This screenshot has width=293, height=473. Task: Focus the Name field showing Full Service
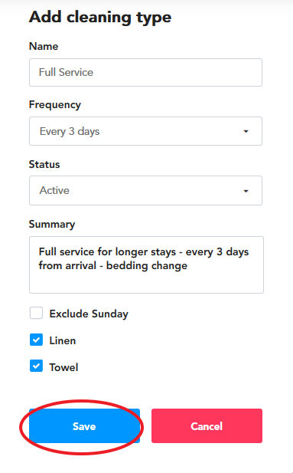pyautogui.click(x=145, y=72)
